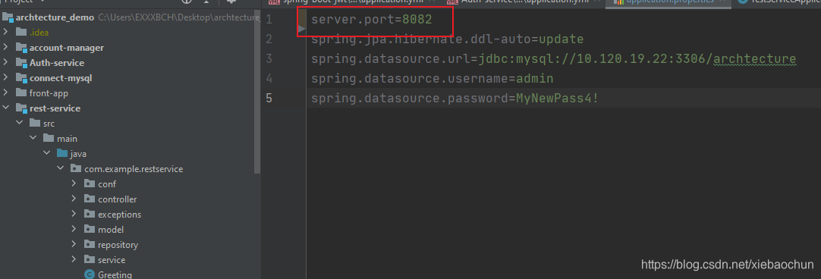Click the underlined archtecture database name
The width and height of the screenshot is (821, 279).
(x=754, y=59)
